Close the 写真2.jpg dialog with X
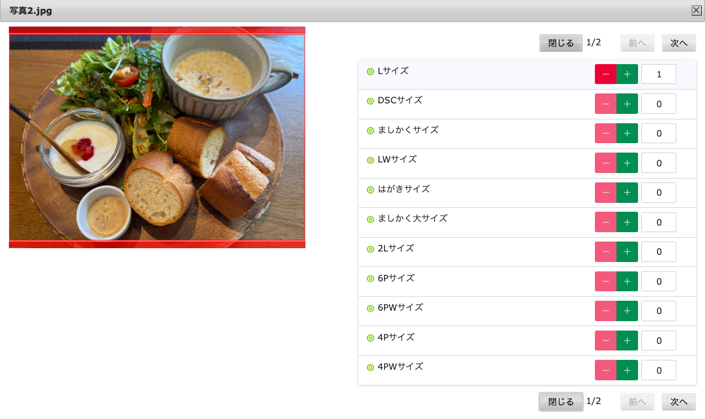 696,10
